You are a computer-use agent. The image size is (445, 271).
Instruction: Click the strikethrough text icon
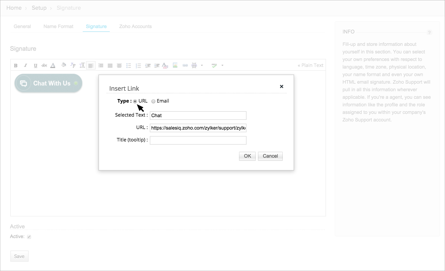(x=44, y=65)
